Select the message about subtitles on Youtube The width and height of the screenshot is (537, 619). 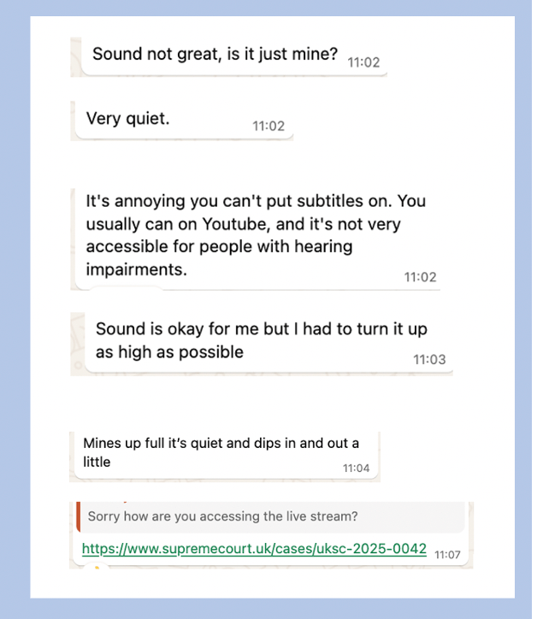coord(256,236)
